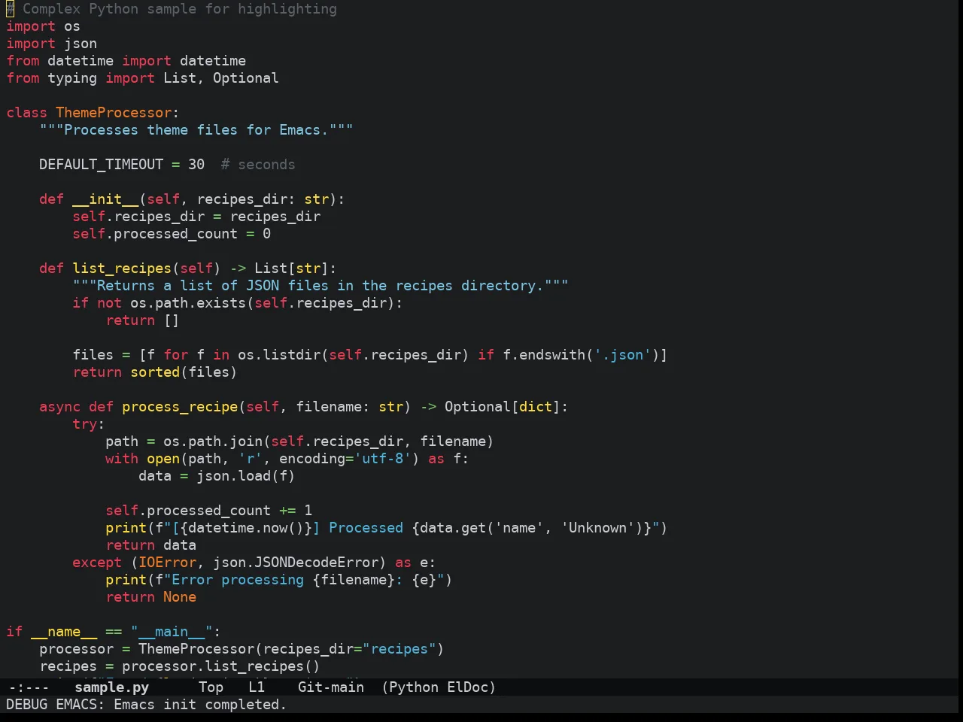This screenshot has width=963, height=722.
Task: Click the 'List[str]' return annotation
Action: click(x=291, y=268)
